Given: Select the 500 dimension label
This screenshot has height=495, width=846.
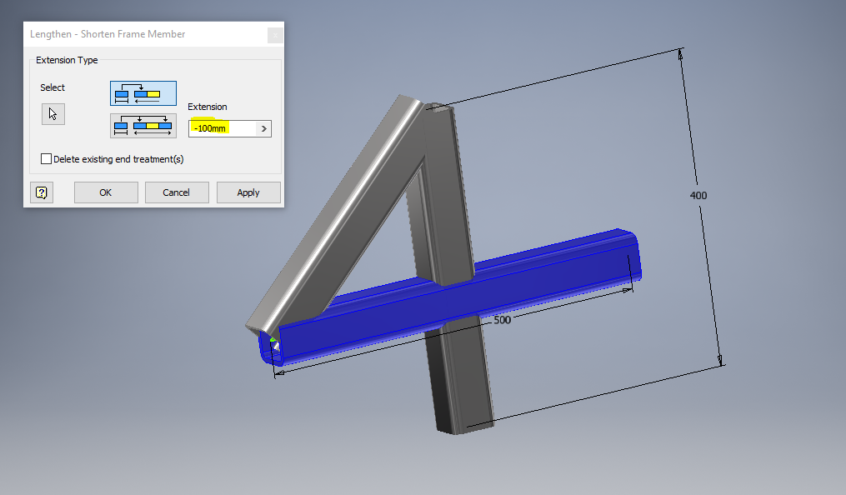Looking at the screenshot, I should (502, 320).
